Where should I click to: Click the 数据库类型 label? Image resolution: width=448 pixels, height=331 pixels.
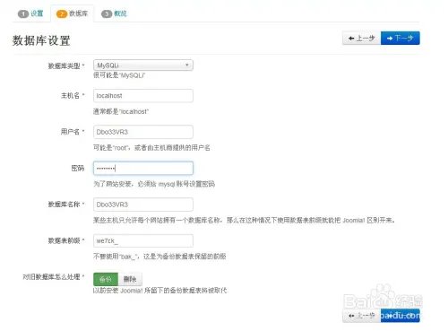pyautogui.click(x=66, y=65)
